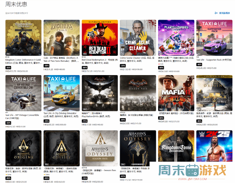Open the Kingdom Come Deliverance sword cover
The width and height of the screenshot is (235, 183).
click(176, 146)
